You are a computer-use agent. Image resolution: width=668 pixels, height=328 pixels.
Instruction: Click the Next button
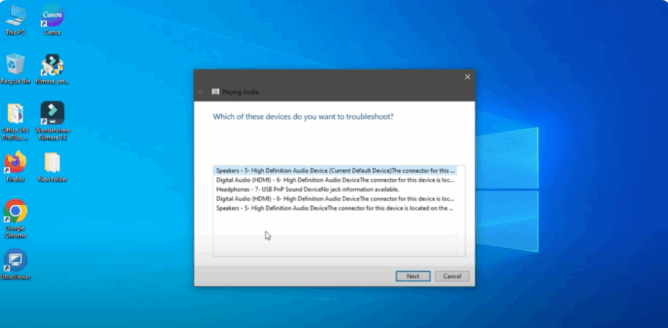pos(413,276)
